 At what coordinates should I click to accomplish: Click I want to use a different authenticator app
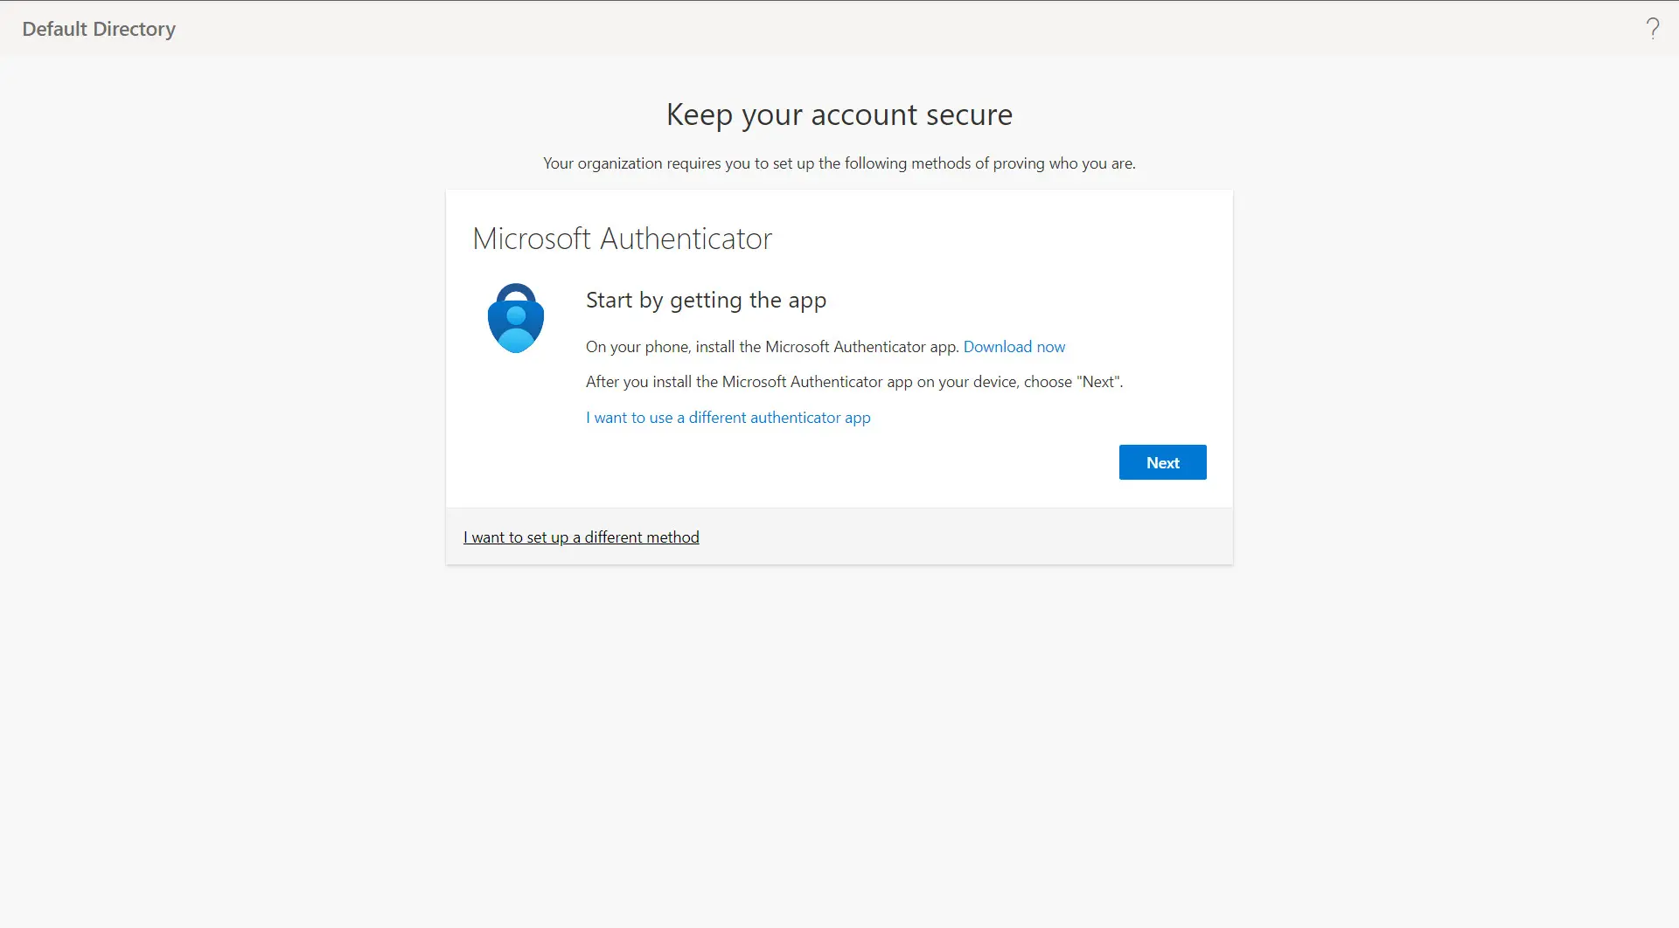[728, 418]
